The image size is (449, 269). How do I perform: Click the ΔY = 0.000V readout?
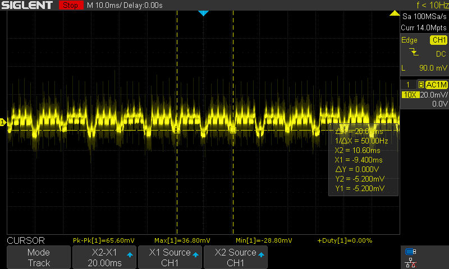coord(357,169)
